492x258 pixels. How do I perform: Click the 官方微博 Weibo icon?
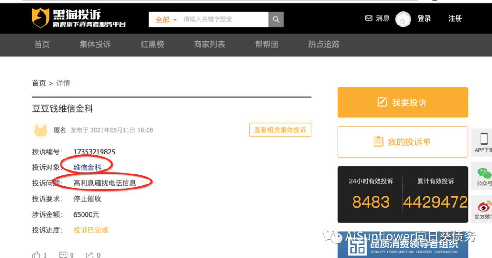484,206
